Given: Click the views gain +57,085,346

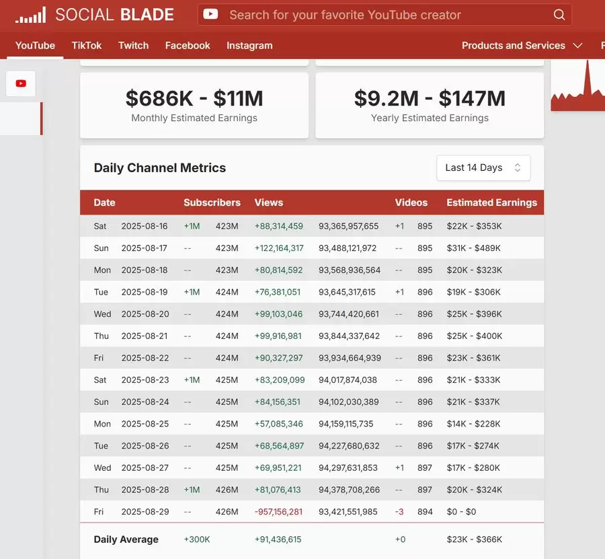Looking at the screenshot, I should click(x=278, y=424).
